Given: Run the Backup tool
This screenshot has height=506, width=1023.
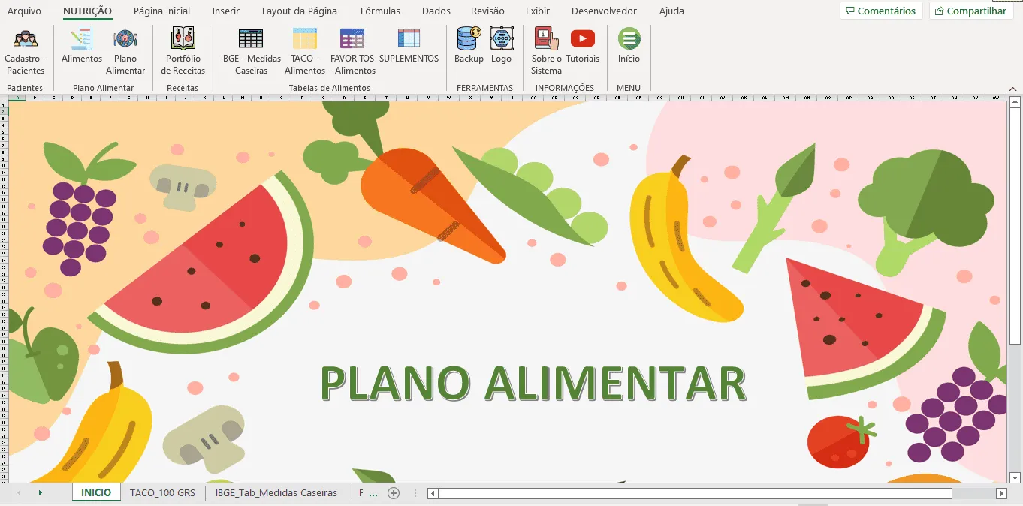Looking at the screenshot, I should pos(469,45).
